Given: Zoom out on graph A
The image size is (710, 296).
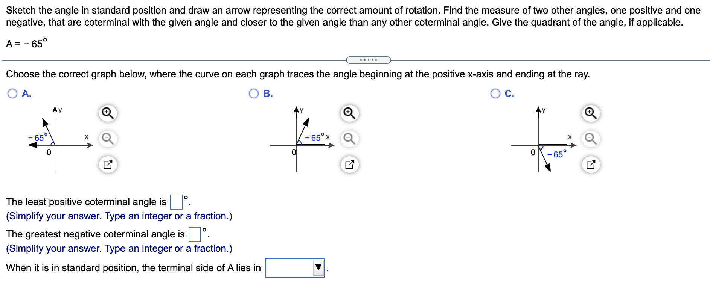Looking at the screenshot, I should 108,138.
